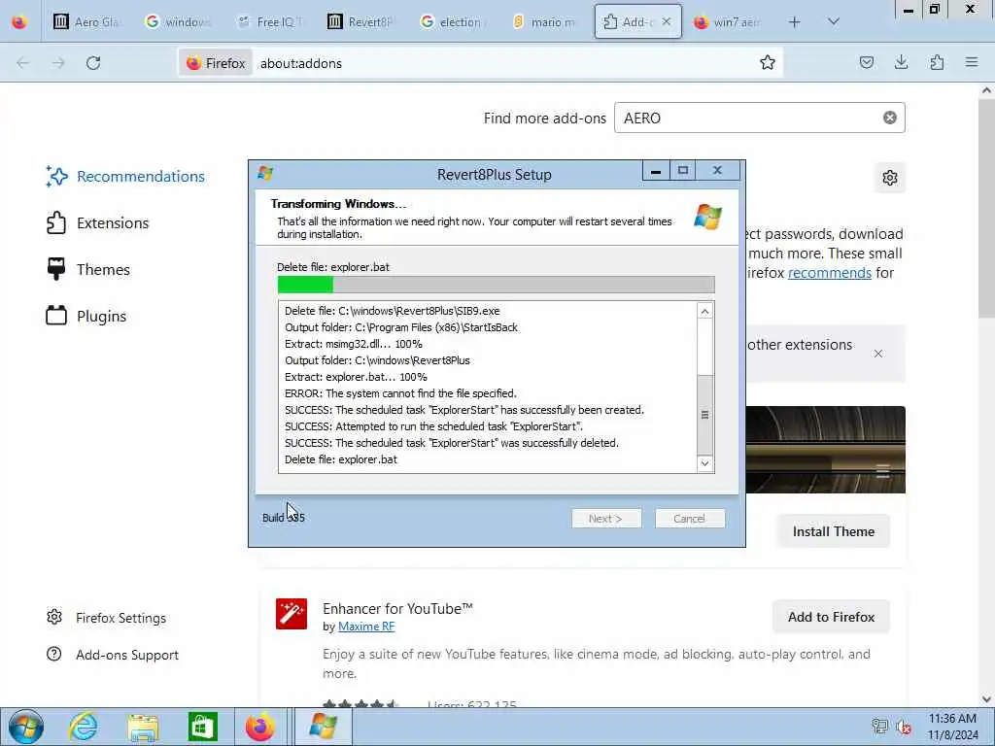The image size is (995, 746).
Task: Open the Store icon on taskbar
Action: 203,727
